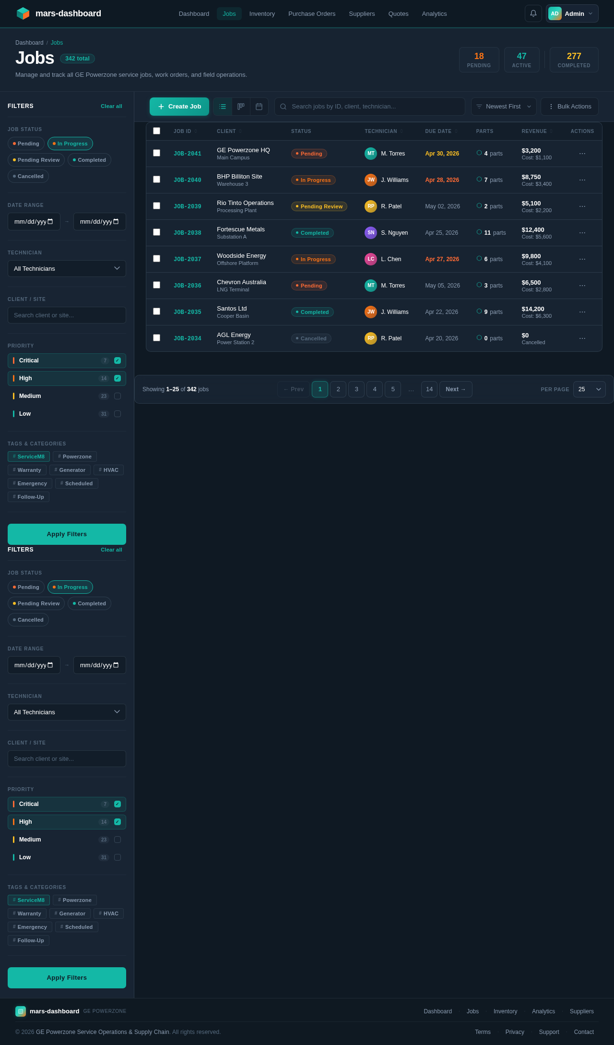Filter by Pending status chip in top panel
Image resolution: width=614 pixels, height=1045 pixels.
[x=26, y=144]
